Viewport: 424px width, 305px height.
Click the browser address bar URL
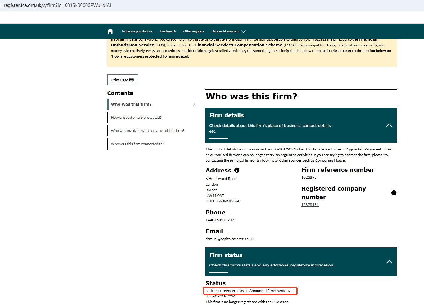point(58,5)
